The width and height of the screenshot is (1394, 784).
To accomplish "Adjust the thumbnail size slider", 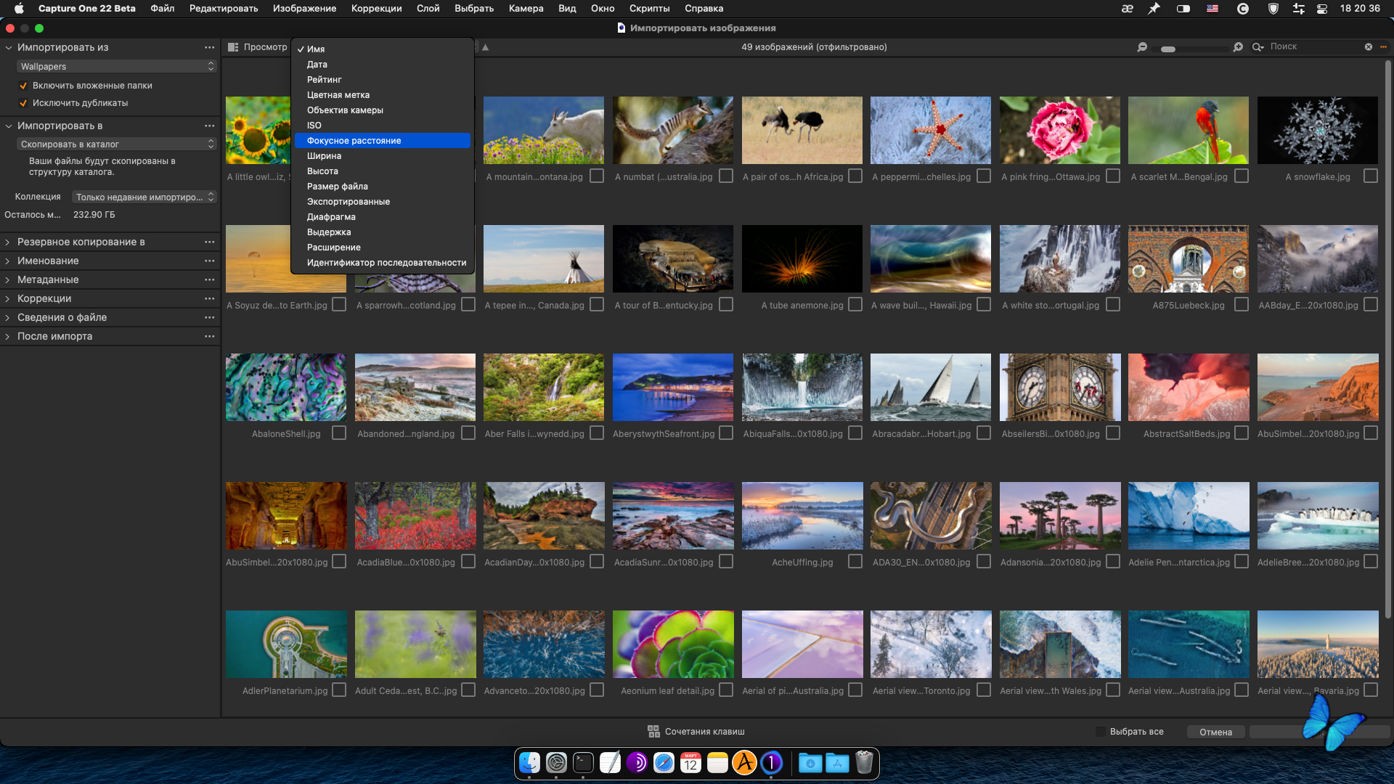I will coord(1168,49).
